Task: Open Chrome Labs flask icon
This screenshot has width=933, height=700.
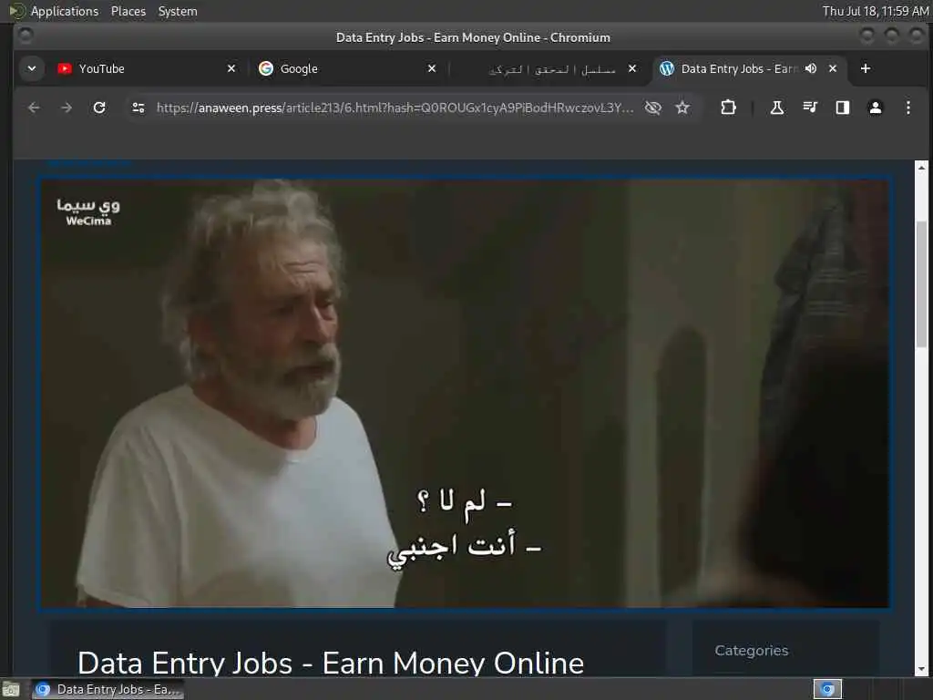Action: tap(776, 108)
